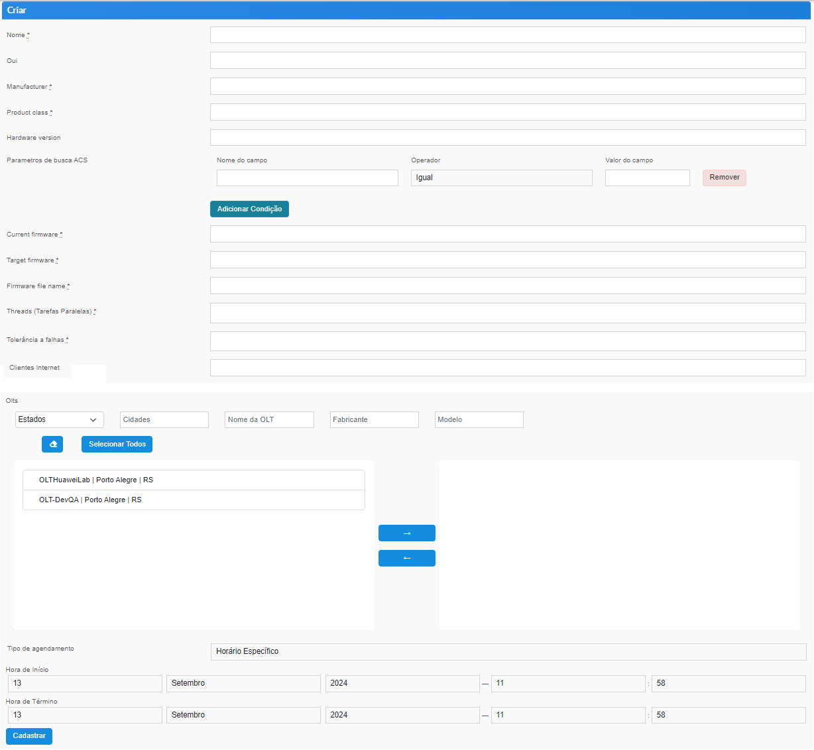
Task: Click the Valor do campo input
Action: [647, 178]
